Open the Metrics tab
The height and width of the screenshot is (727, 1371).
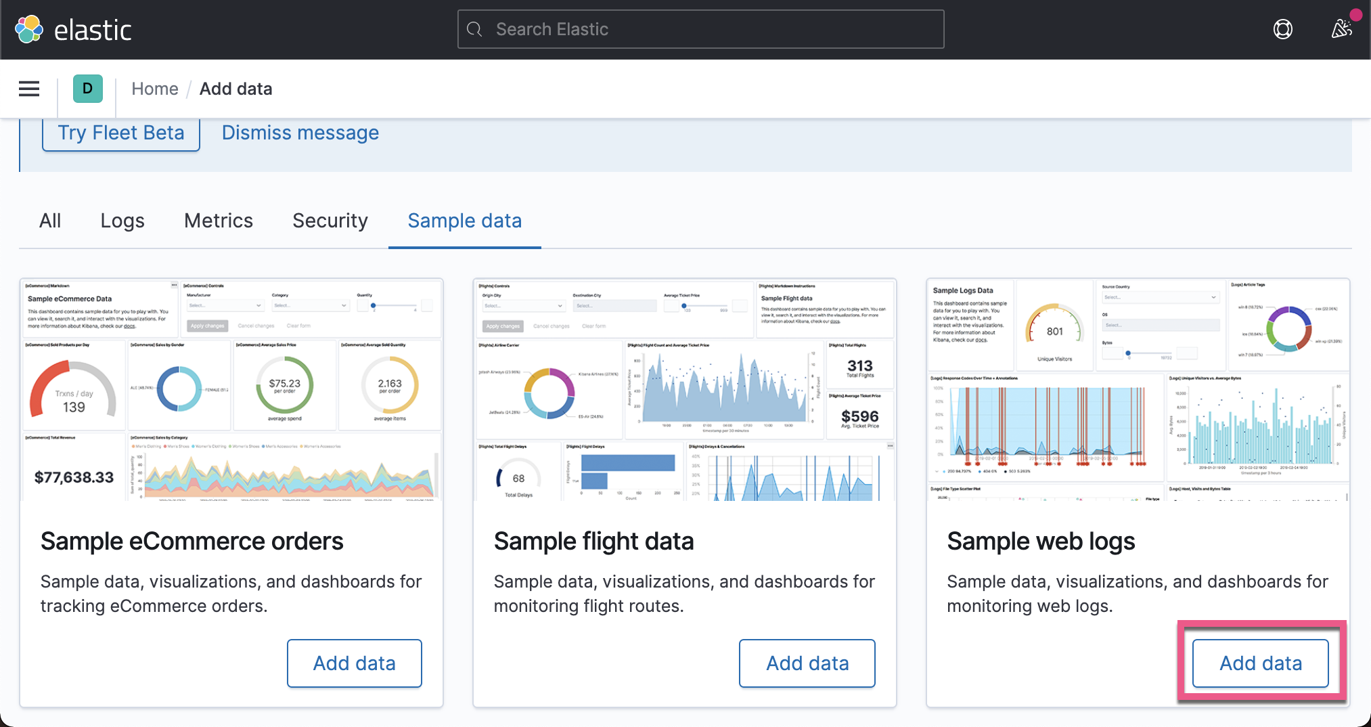pyautogui.click(x=219, y=221)
